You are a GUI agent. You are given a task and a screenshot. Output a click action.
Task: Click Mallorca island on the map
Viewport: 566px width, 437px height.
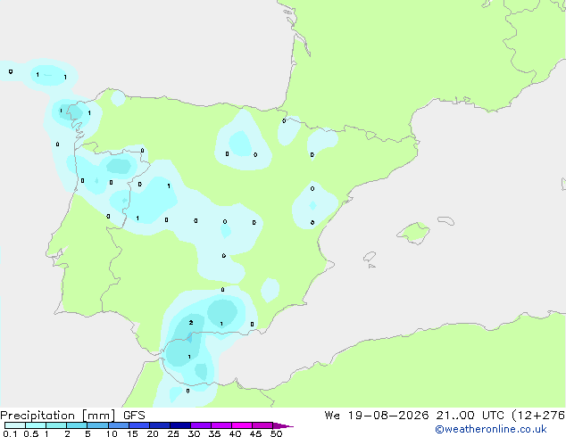[x=413, y=233]
